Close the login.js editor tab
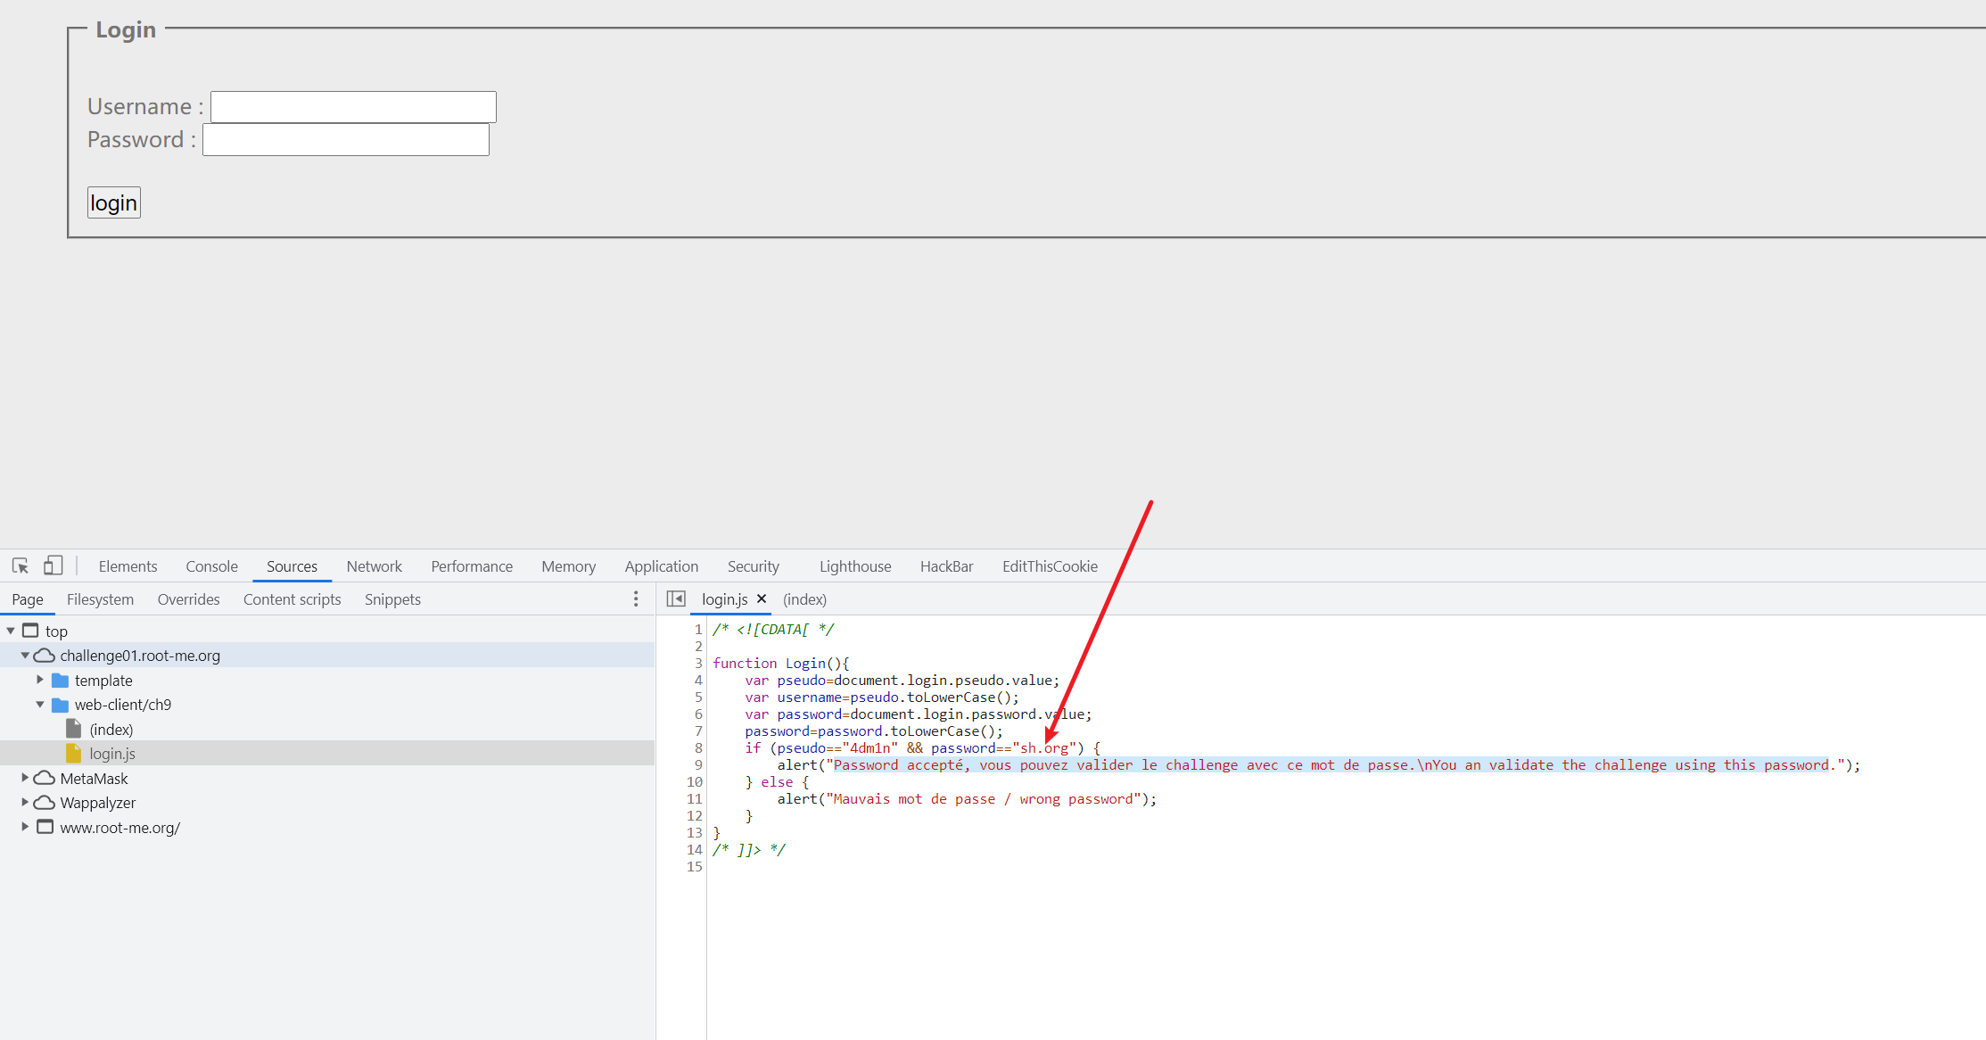Viewport: 1986px width, 1040px height. click(x=762, y=598)
